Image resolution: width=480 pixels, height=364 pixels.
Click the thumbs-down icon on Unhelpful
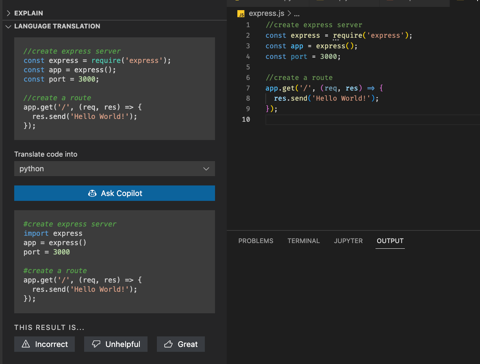(96, 344)
